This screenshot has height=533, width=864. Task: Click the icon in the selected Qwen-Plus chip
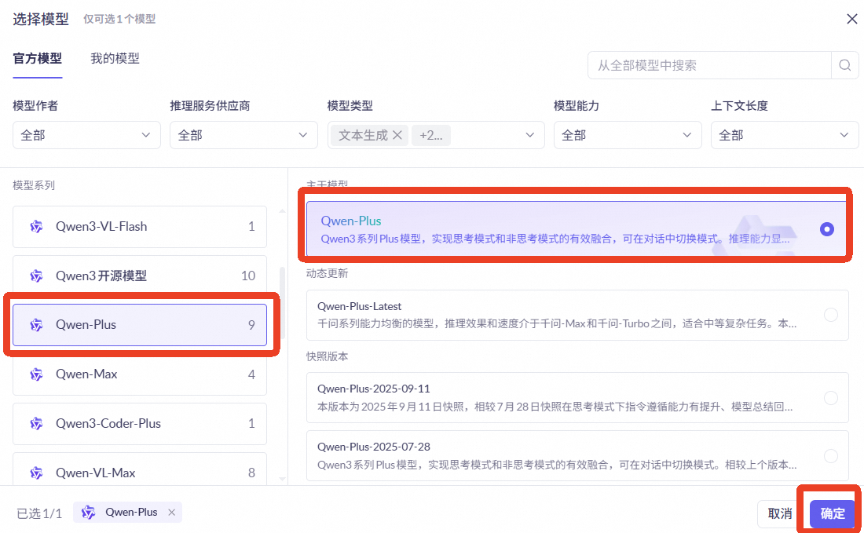click(88, 513)
